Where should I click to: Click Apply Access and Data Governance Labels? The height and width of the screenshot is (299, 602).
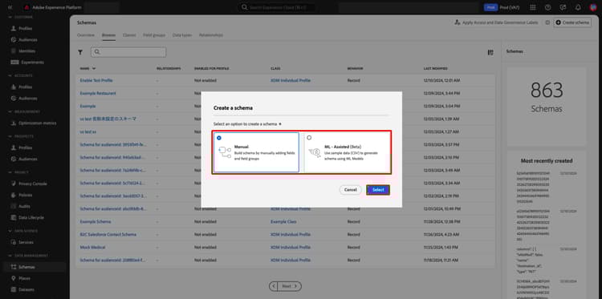pos(496,22)
